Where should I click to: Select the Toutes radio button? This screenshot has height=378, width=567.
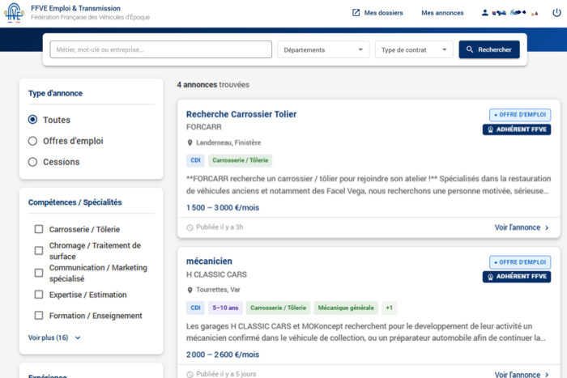pyautogui.click(x=32, y=120)
